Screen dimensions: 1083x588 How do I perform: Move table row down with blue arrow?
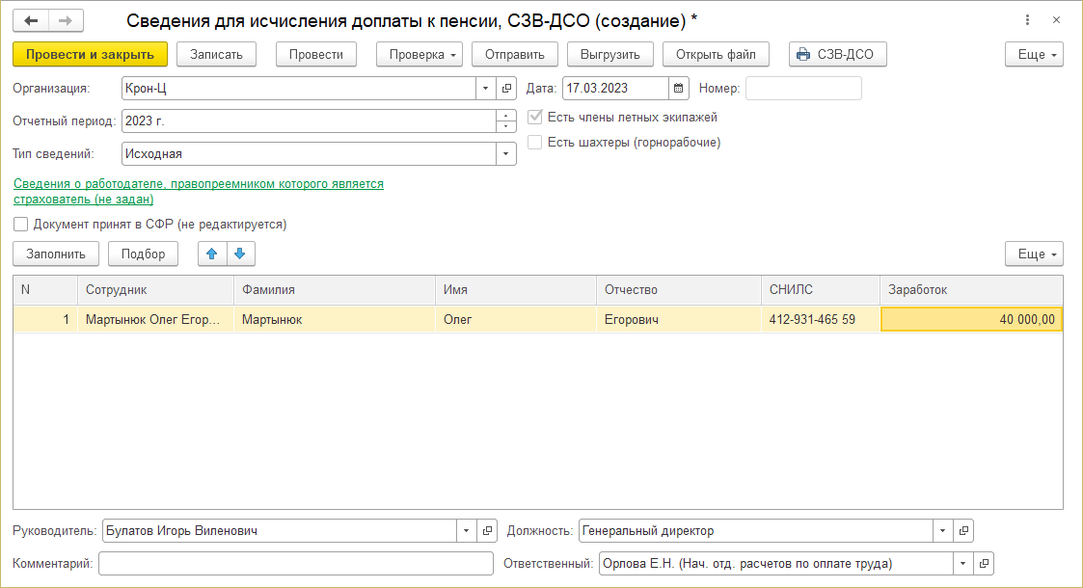[x=240, y=254]
